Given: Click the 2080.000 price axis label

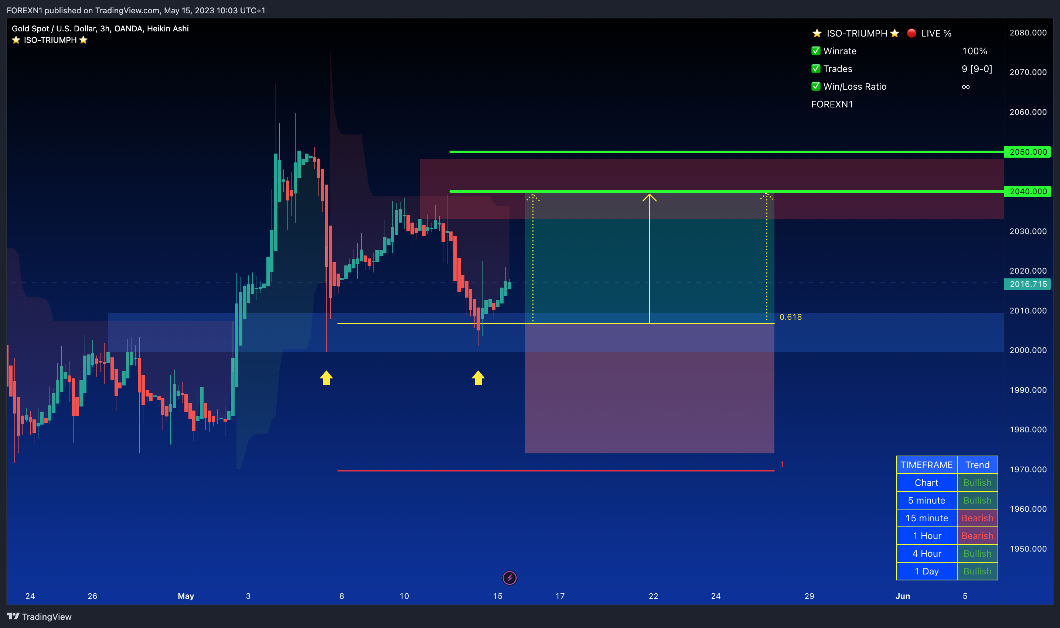Looking at the screenshot, I should 1028,32.
